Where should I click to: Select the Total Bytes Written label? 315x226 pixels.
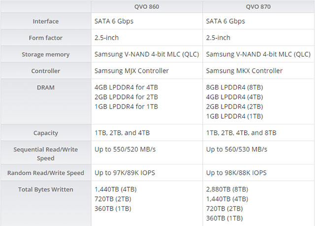pyautogui.click(x=46, y=190)
